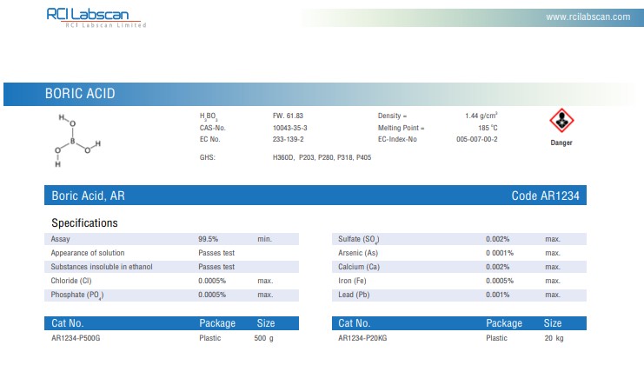Viewport: 644px width, 365px height.
Task: Click the GHS health hazard pictogram
Action: click(563, 121)
